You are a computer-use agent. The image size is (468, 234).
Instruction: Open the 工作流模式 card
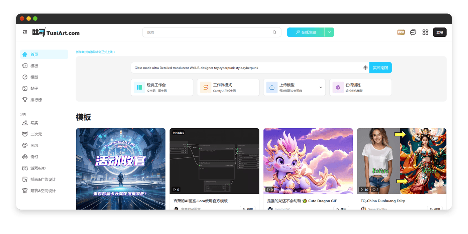point(228,88)
